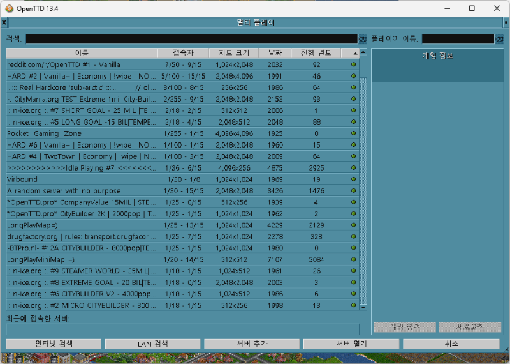Focus the 플레이어 이름 input field
The image size is (510, 364).
point(458,39)
